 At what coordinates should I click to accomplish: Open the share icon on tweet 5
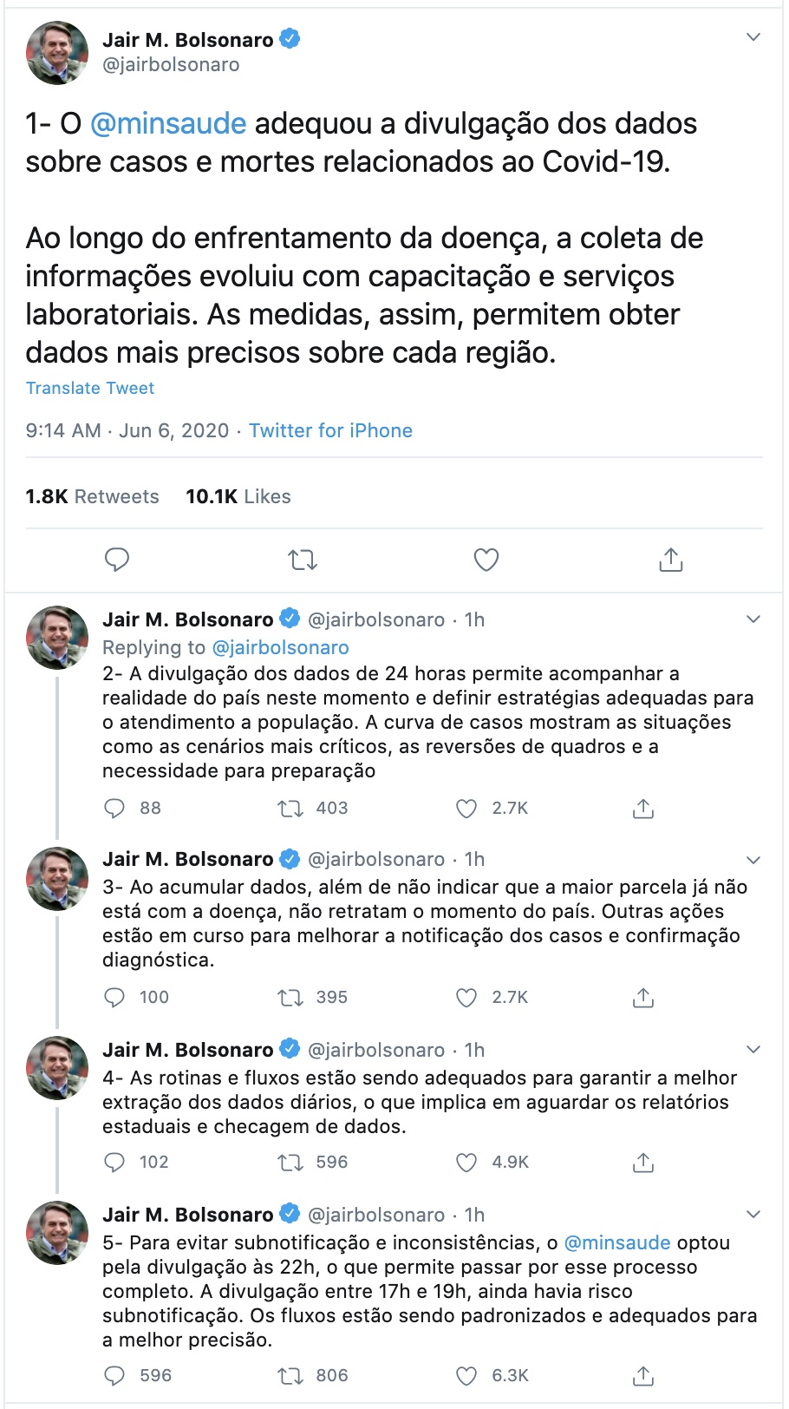(x=644, y=1376)
